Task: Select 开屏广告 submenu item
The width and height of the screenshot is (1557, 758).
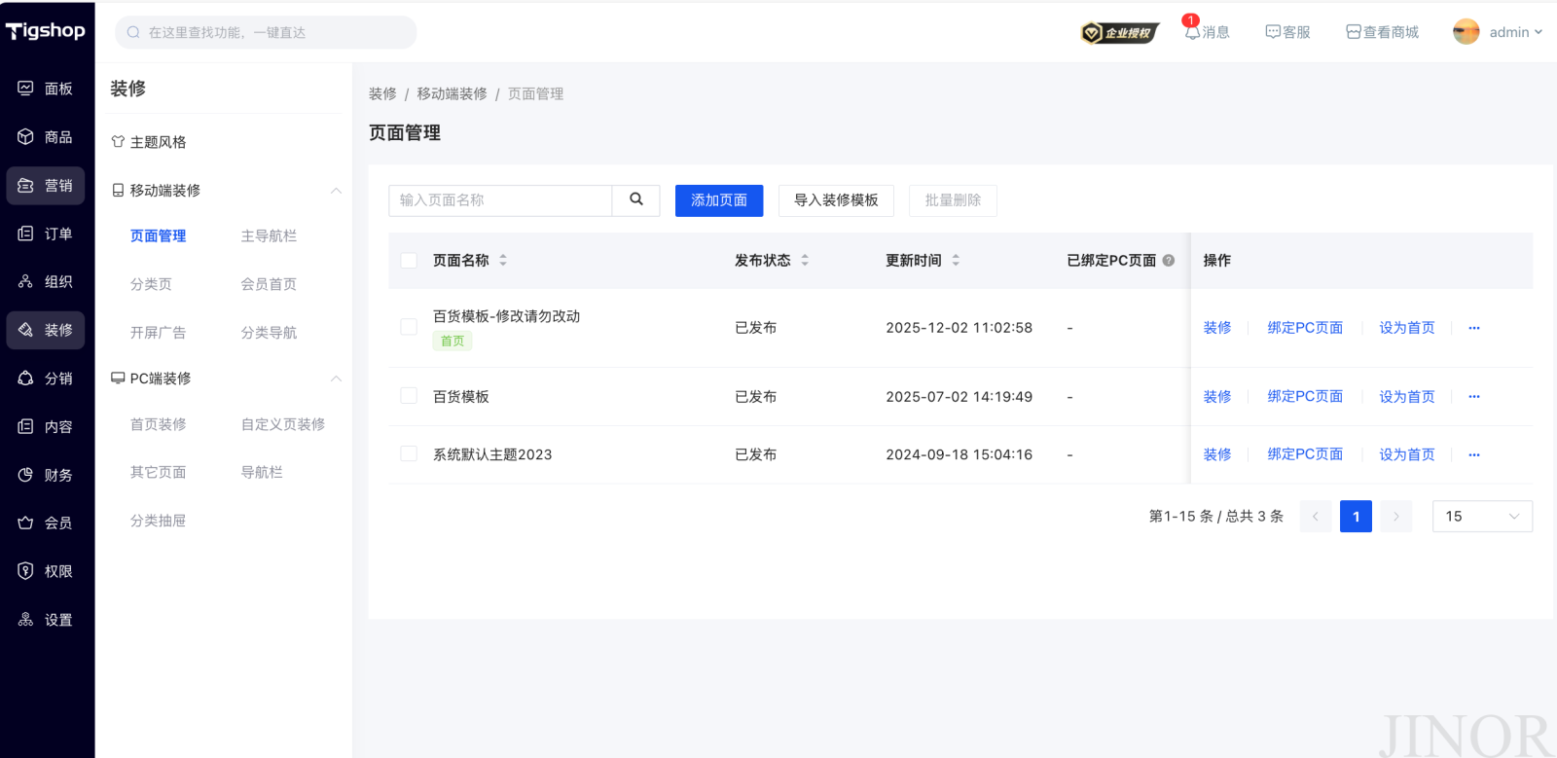Action: (158, 333)
